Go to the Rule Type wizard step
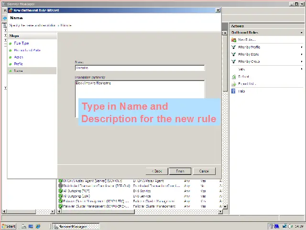Screen dimensions: 306x230 (22, 43)
